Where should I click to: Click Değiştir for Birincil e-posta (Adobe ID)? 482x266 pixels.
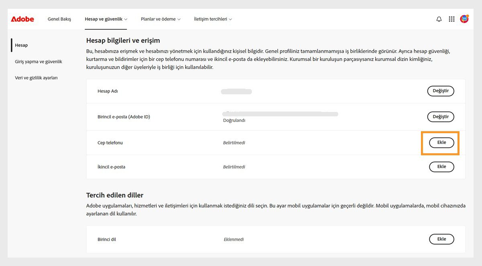point(440,117)
